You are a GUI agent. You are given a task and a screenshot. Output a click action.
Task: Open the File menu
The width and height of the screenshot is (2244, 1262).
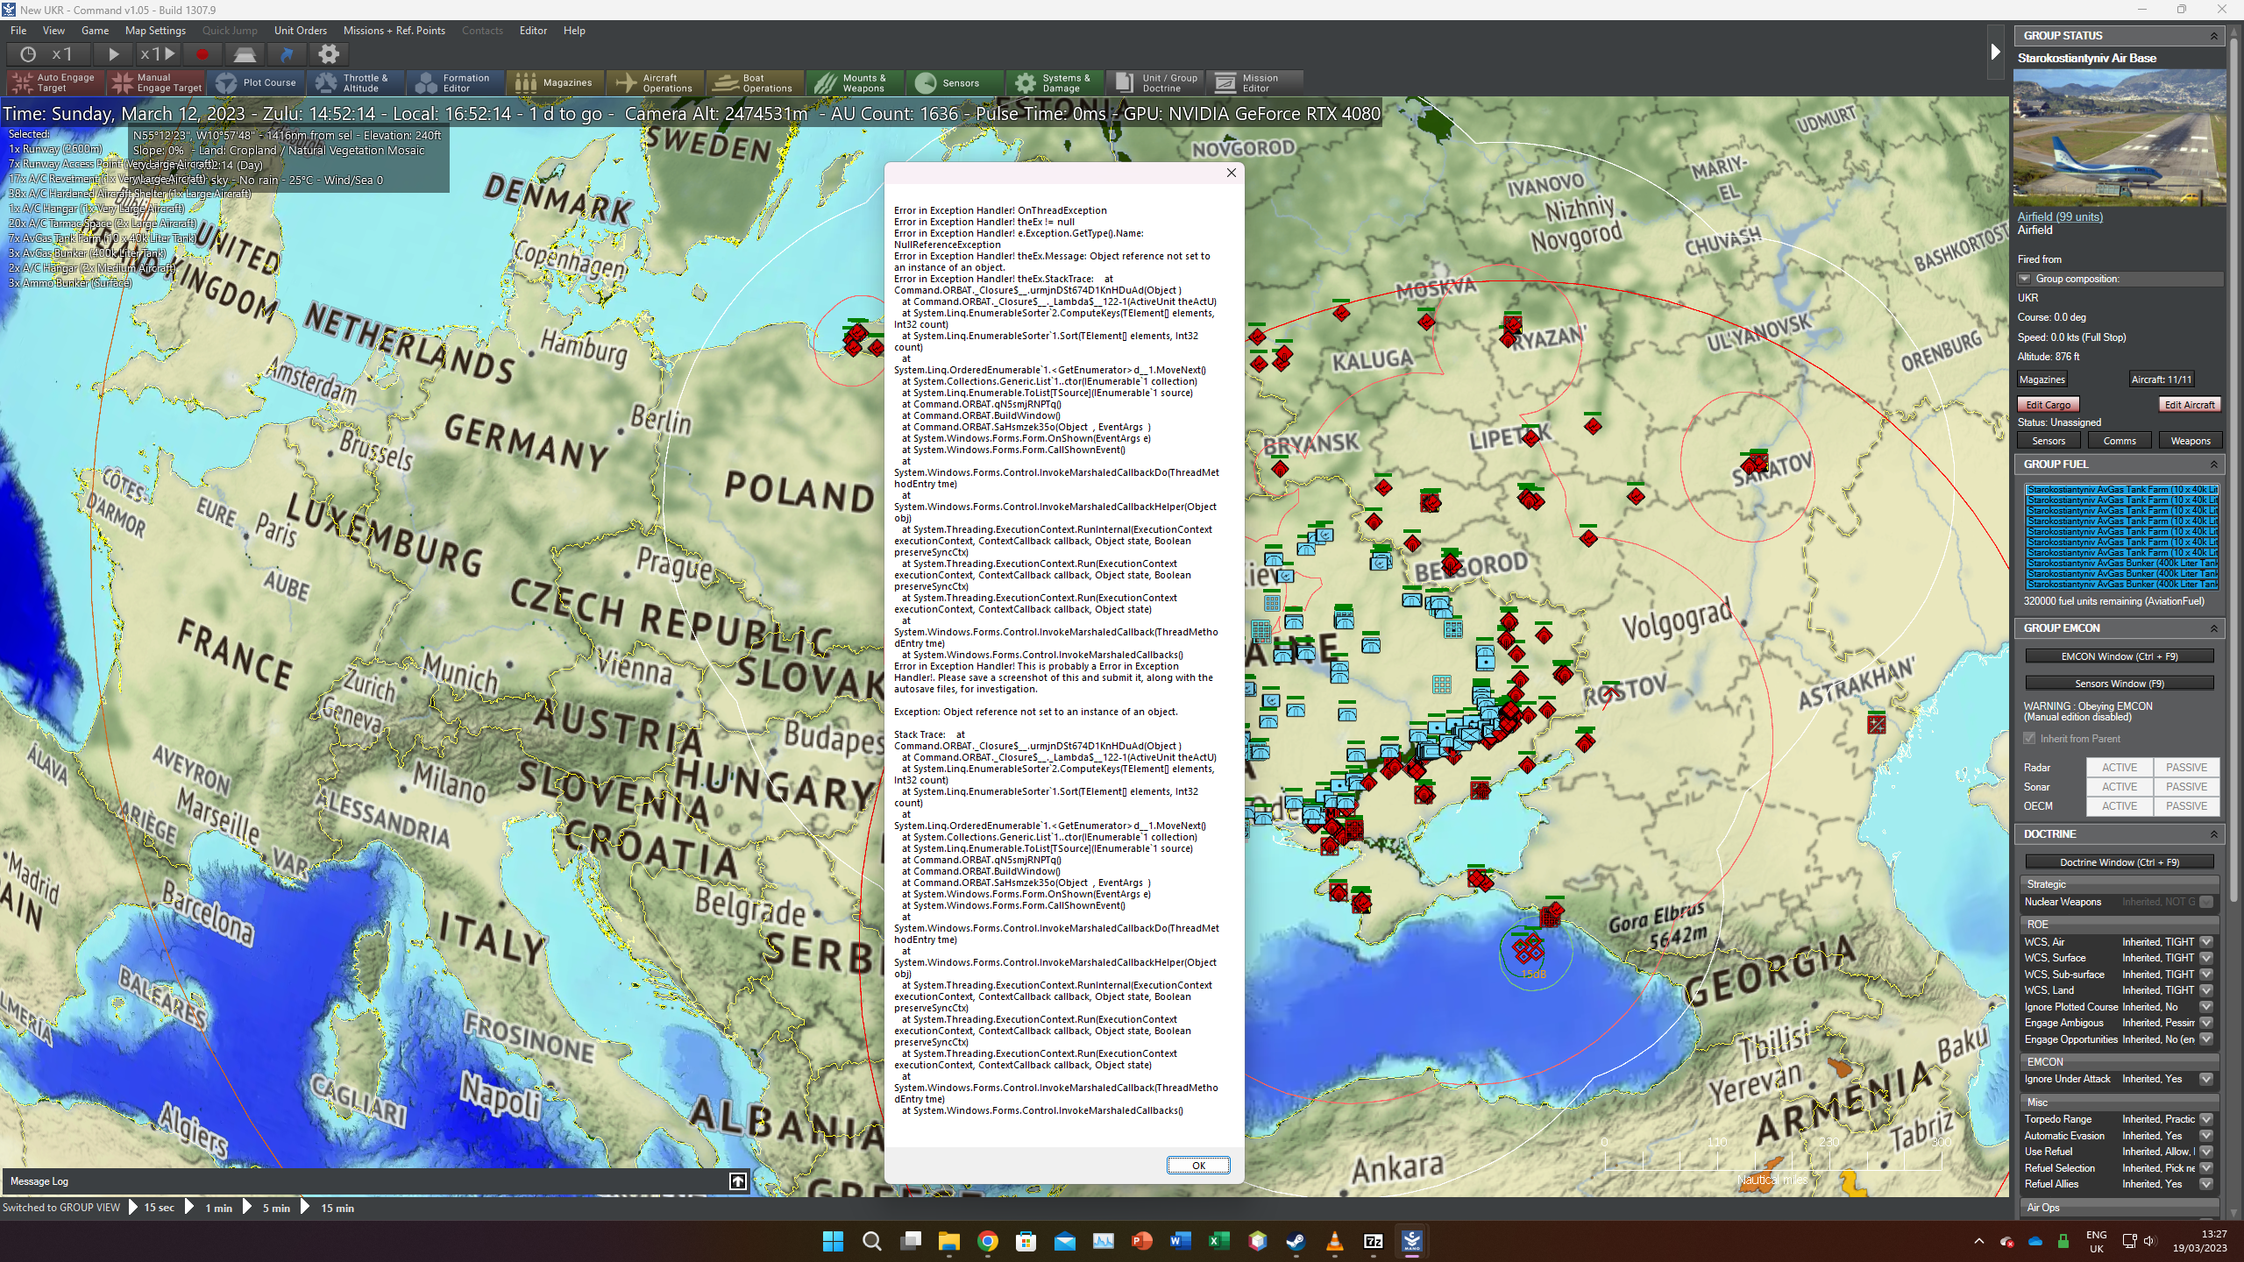coord(18,31)
